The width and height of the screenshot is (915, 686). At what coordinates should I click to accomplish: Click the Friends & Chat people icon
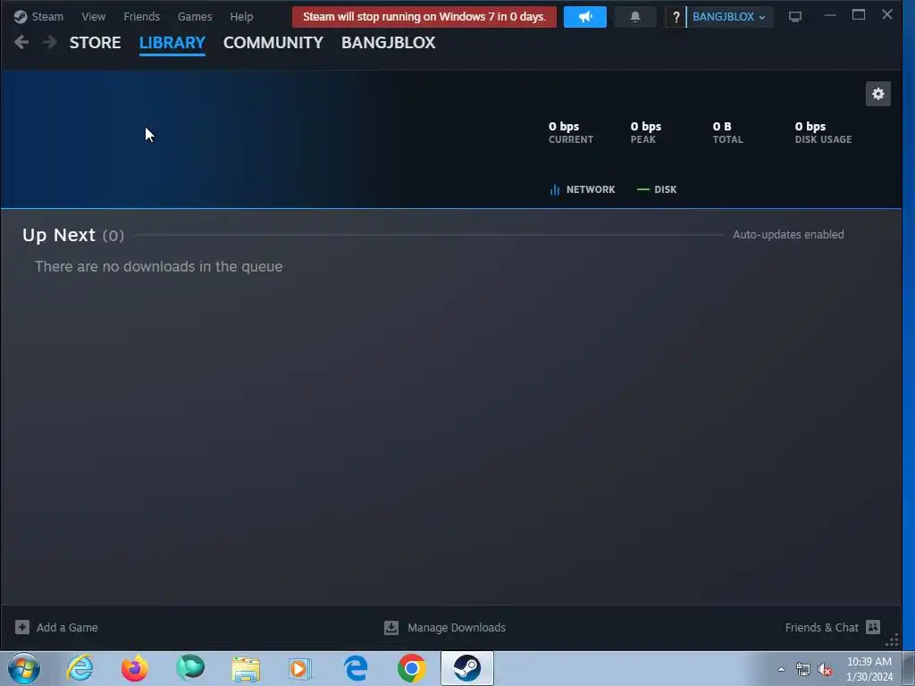873,627
